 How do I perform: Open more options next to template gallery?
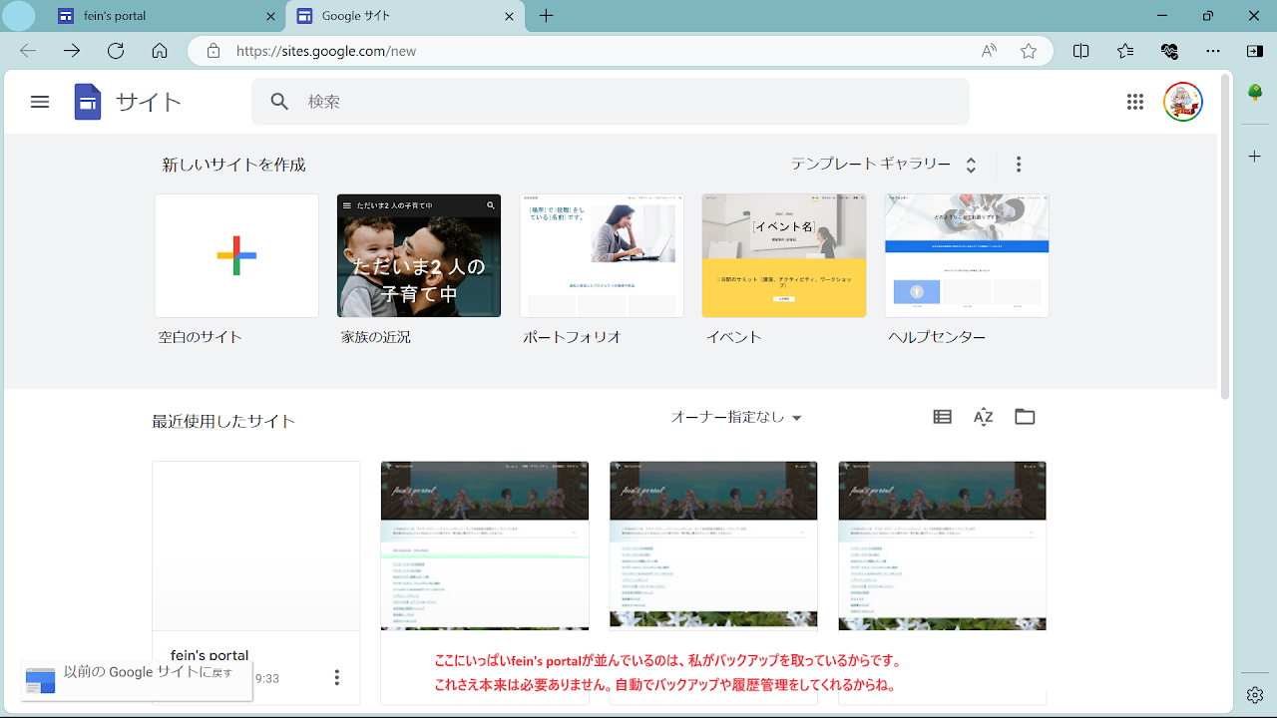pyautogui.click(x=1019, y=165)
